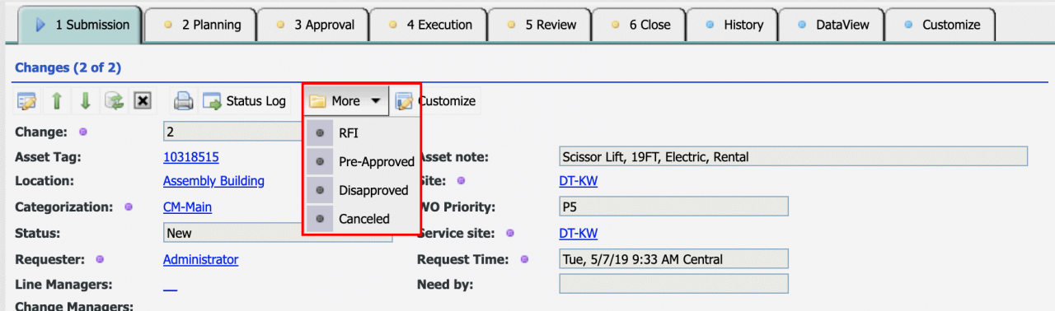Click the Need by input field
This screenshot has width=1055, height=311.
pos(673,284)
